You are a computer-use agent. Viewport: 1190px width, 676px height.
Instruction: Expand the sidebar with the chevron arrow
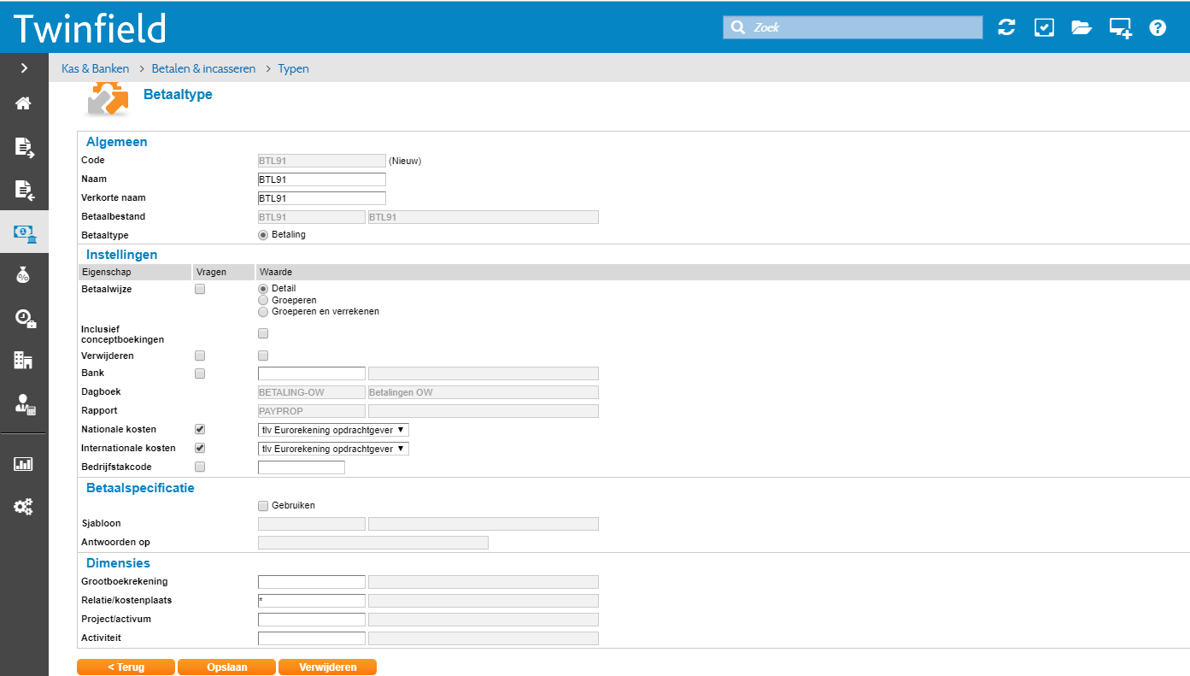(24, 68)
